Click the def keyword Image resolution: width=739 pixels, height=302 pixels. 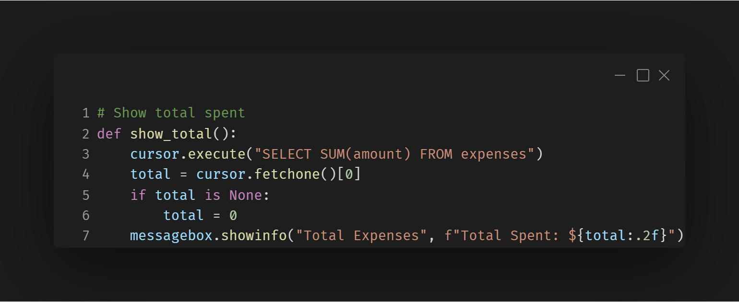point(109,134)
